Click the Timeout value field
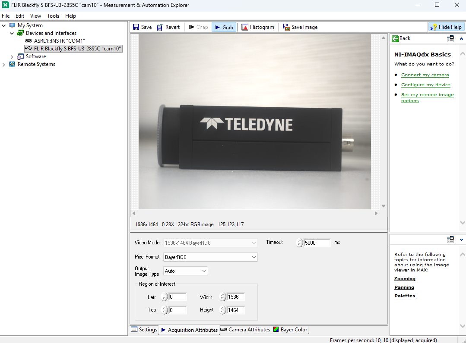The height and width of the screenshot is (343, 466). 317,243
